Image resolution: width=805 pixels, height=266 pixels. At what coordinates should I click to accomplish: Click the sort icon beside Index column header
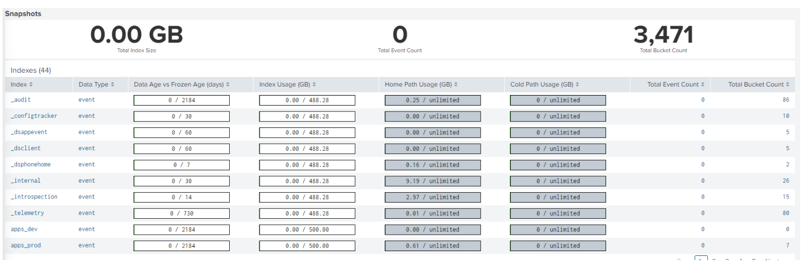[x=31, y=85]
